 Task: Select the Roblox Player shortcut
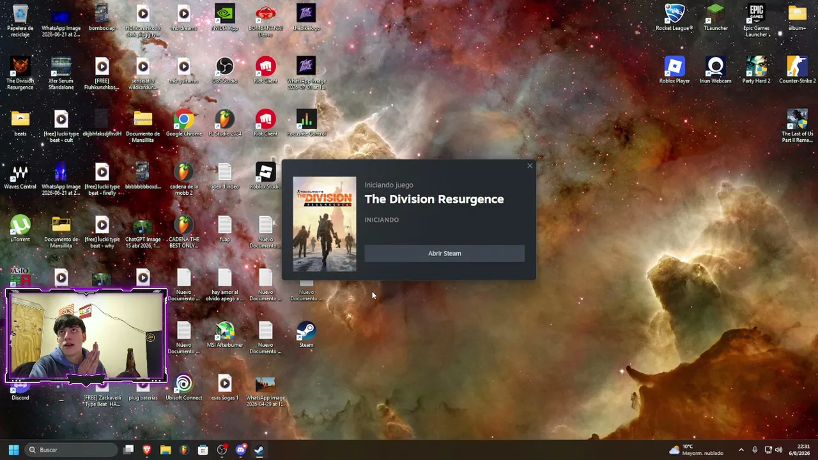(675, 70)
